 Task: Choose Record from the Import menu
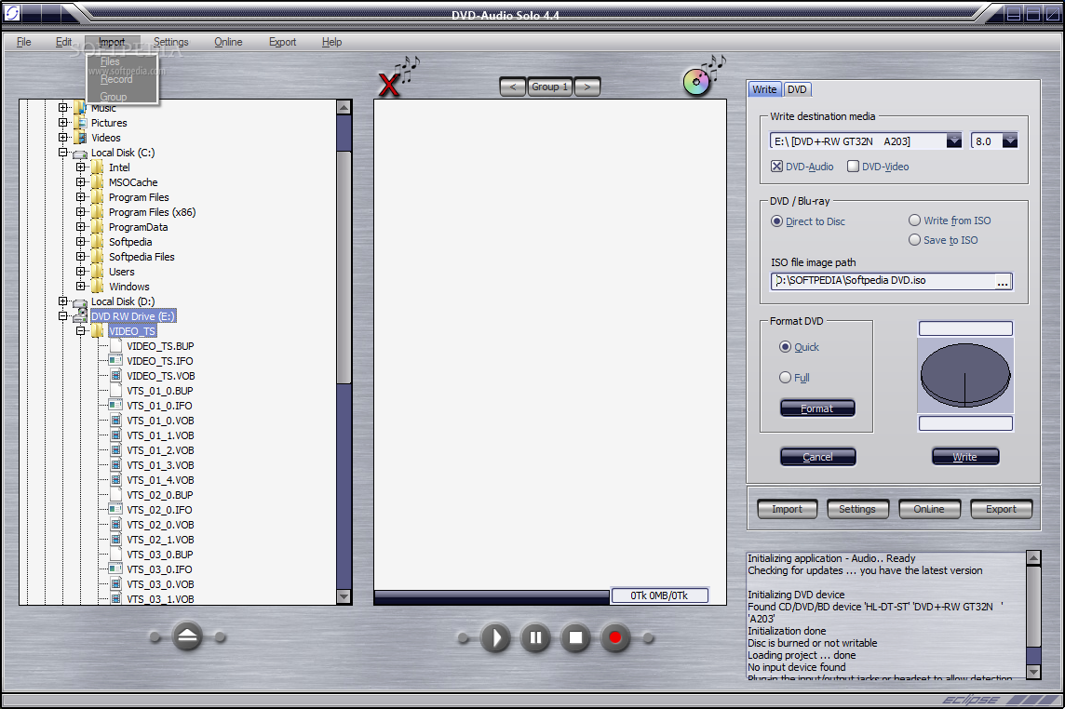(116, 79)
